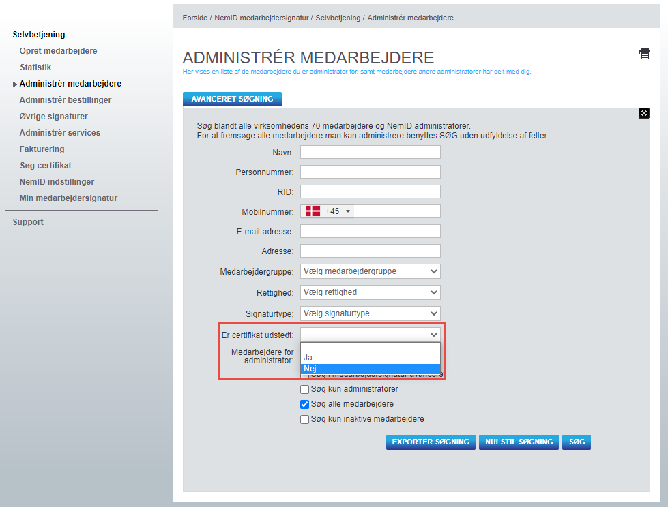This screenshot has height=507, width=668.
Task: Open the Signaturtype dropdown
Action: tap(371, 313)
